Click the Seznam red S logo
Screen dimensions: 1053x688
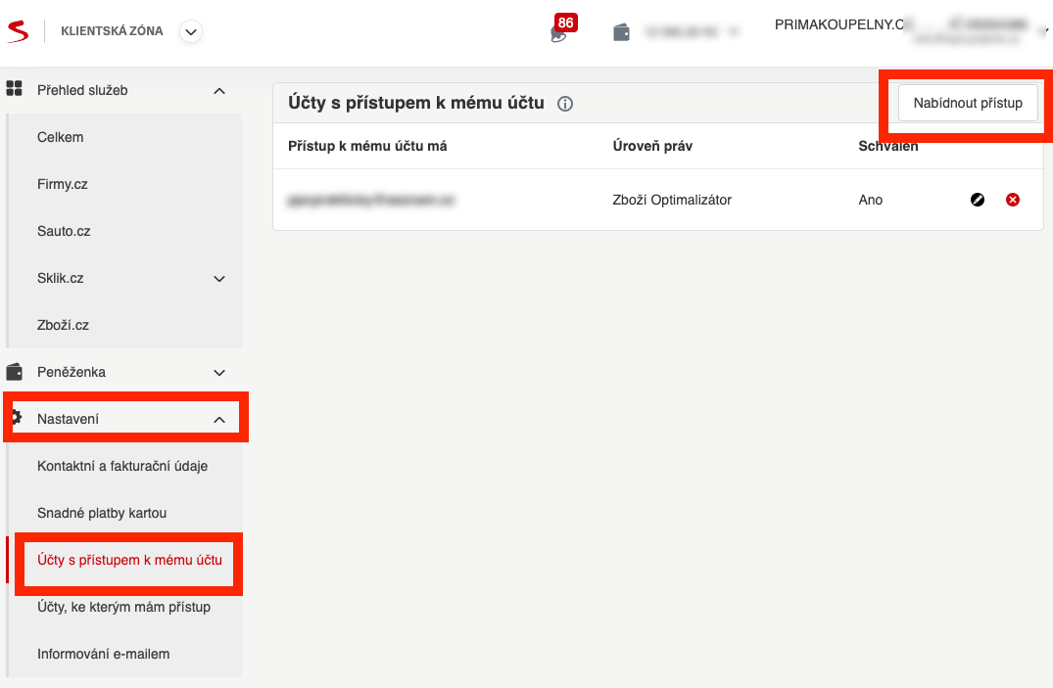pyautogui.click(x=19, y=31)
